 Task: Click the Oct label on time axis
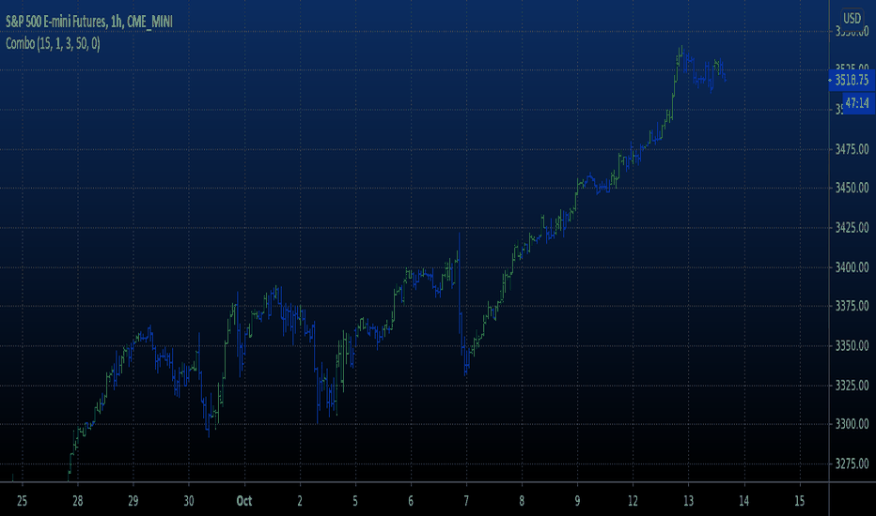tap(244, 501)
